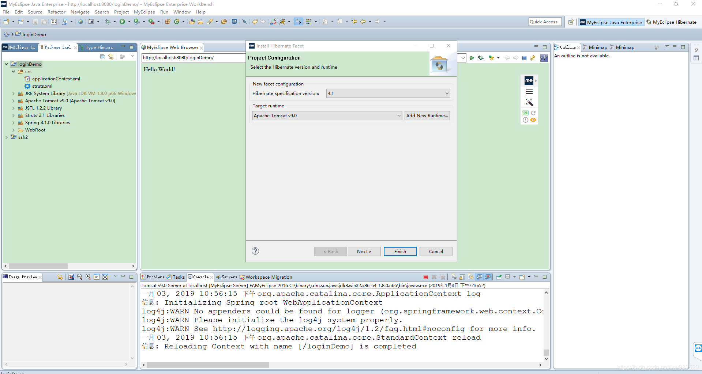The image size is (702, 374).
Task: Click Console vertical scrollbar thumb
Action: tap(546, 352)
